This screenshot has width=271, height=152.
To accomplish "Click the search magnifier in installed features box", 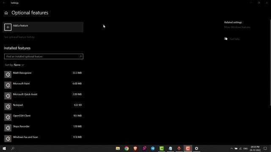I will (x=80, y=56).
